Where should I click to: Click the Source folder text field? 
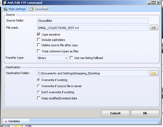[92, 21]
